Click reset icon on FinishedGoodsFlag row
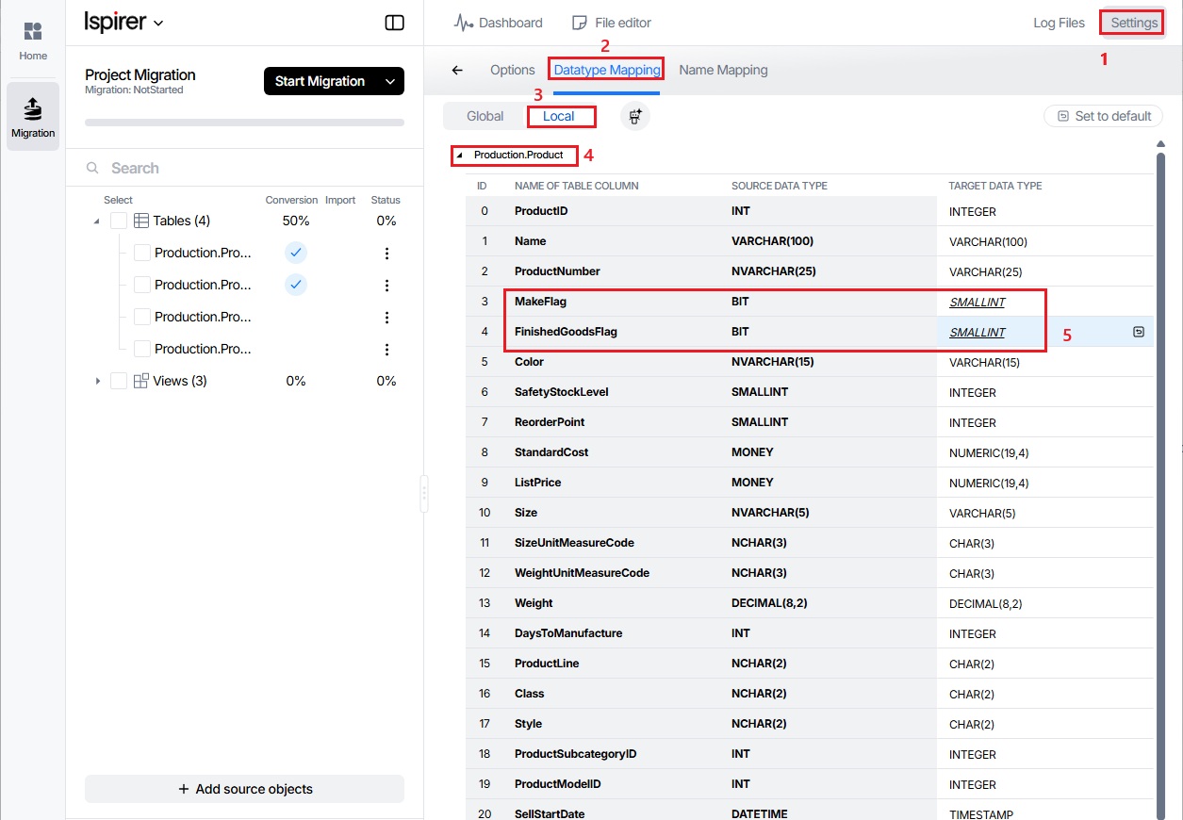The image size is (1183, 820). point(1138,332)
